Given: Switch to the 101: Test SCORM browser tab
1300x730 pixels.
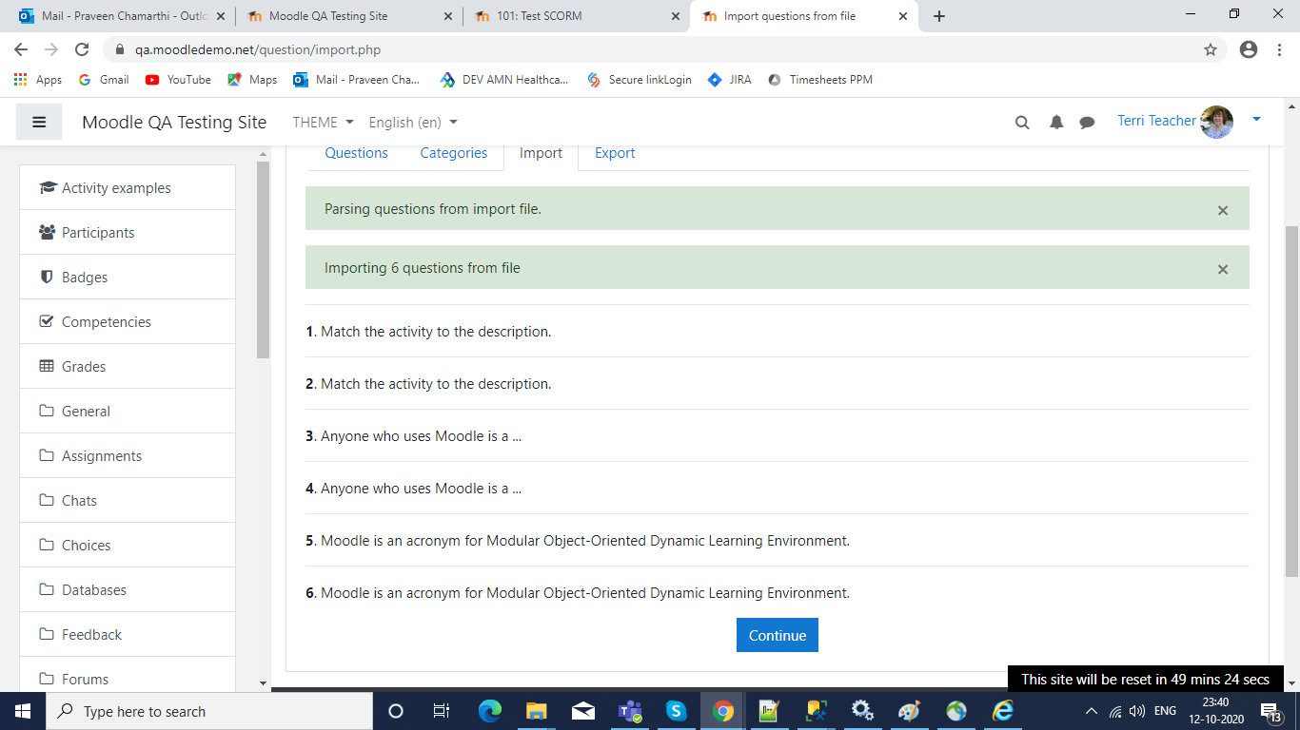Looking at the screenshot, I should (x=578, y=16).
